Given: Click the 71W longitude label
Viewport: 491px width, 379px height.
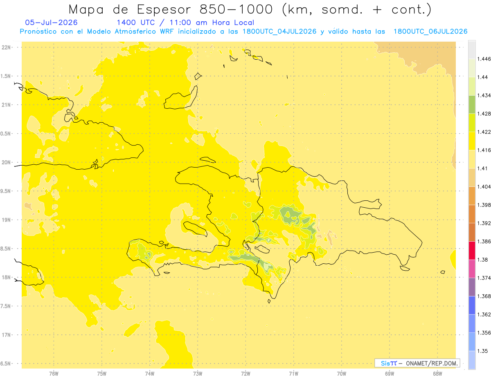Looking at the screenshot, I should (294, 374).
